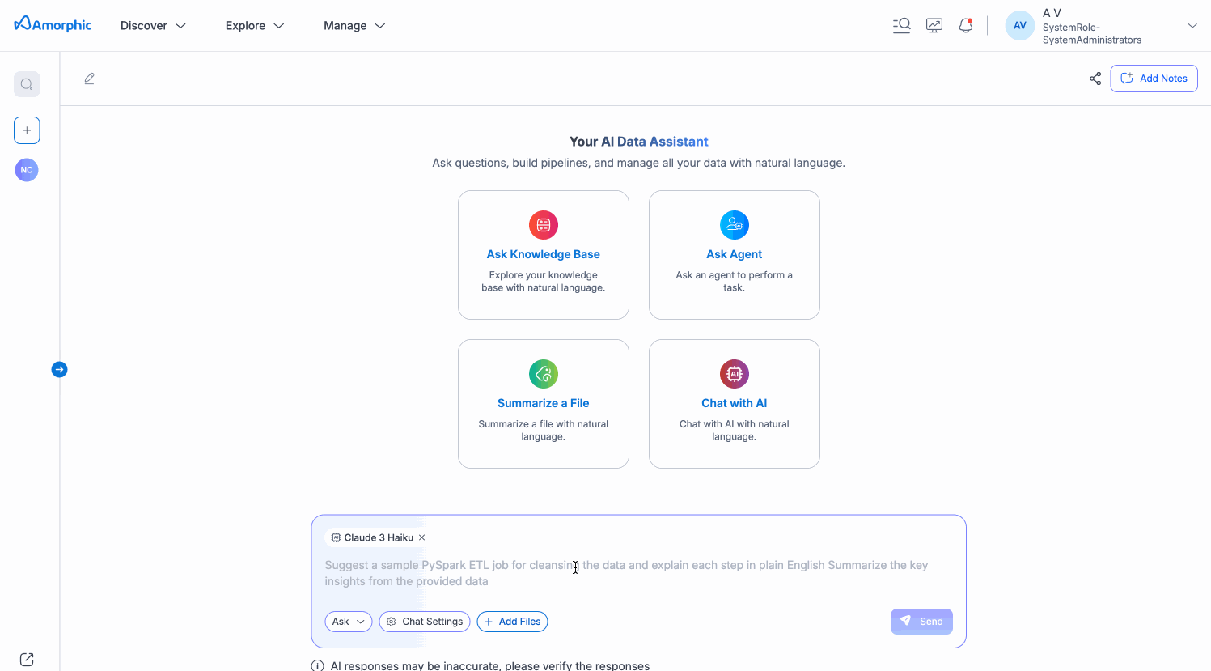
Task: Expand the Manage menu
Action: (354, 26)
